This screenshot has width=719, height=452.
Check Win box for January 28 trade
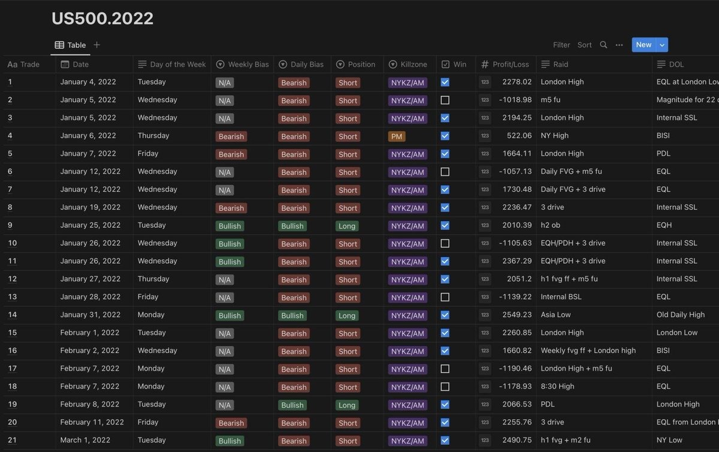445,297
